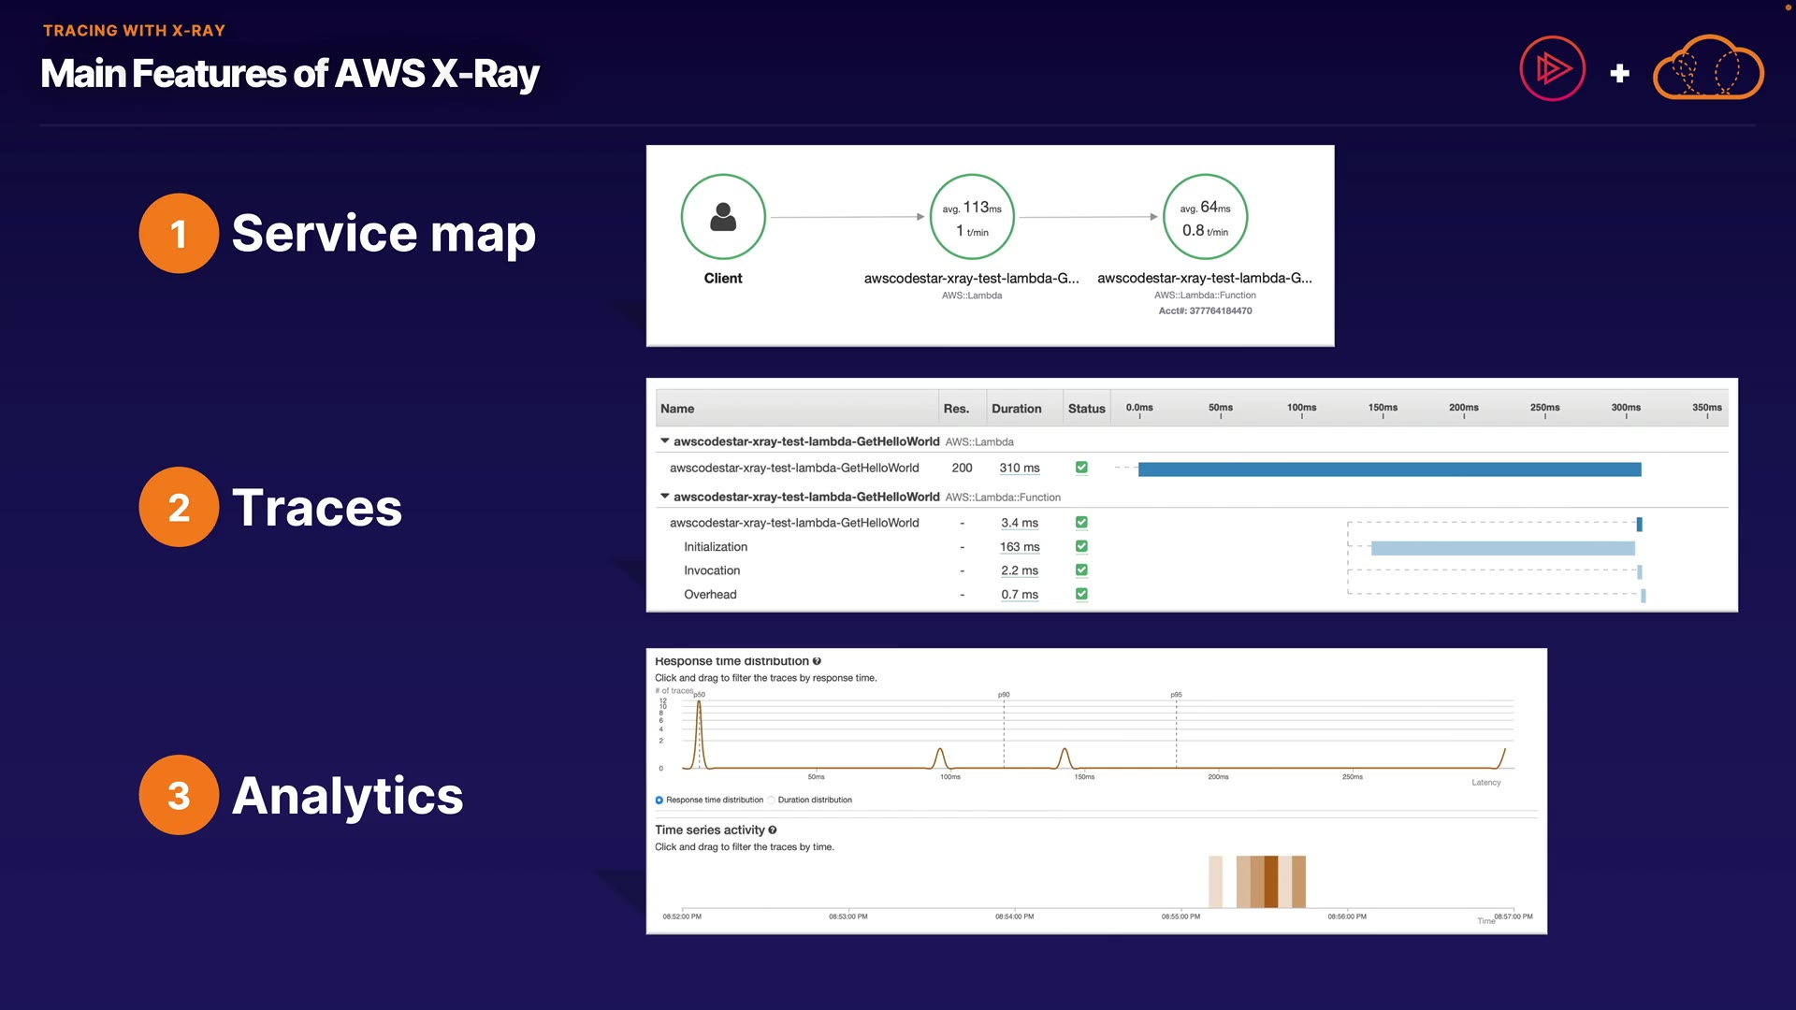The image size is (1796, 1010).
Task: Open the 310 ms duration link
Action: pos(1020,469)
